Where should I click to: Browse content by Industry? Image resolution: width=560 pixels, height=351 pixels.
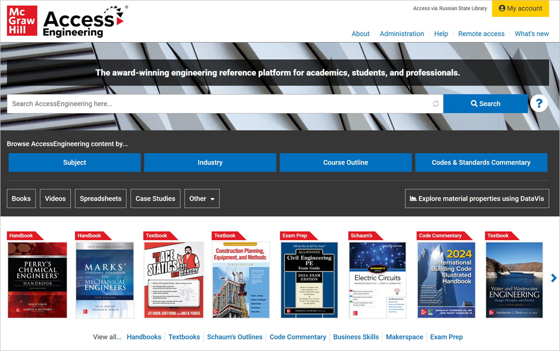210,162
